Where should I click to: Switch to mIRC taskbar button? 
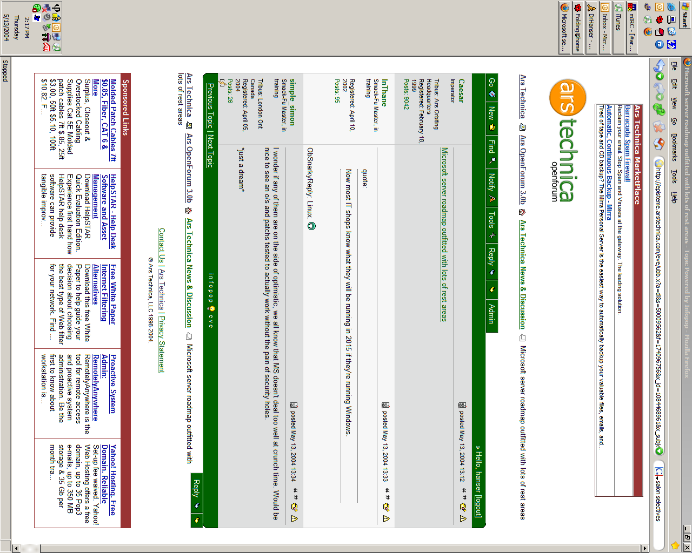tap(631, 28)
